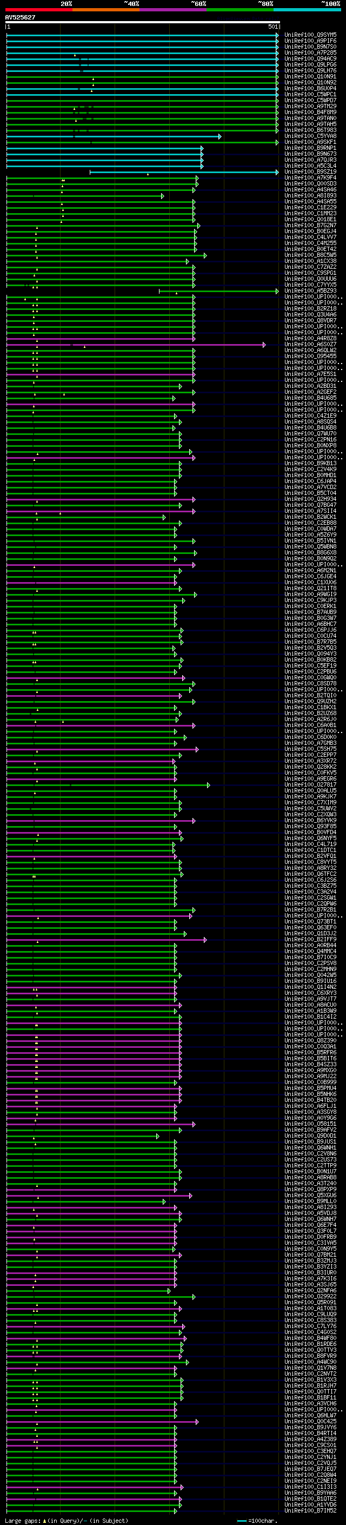This screenshot has width=346, height=1525.
Task: Click the orange ~40% identity legend segment
Action: pyautogui.click(x=106, y=10)
